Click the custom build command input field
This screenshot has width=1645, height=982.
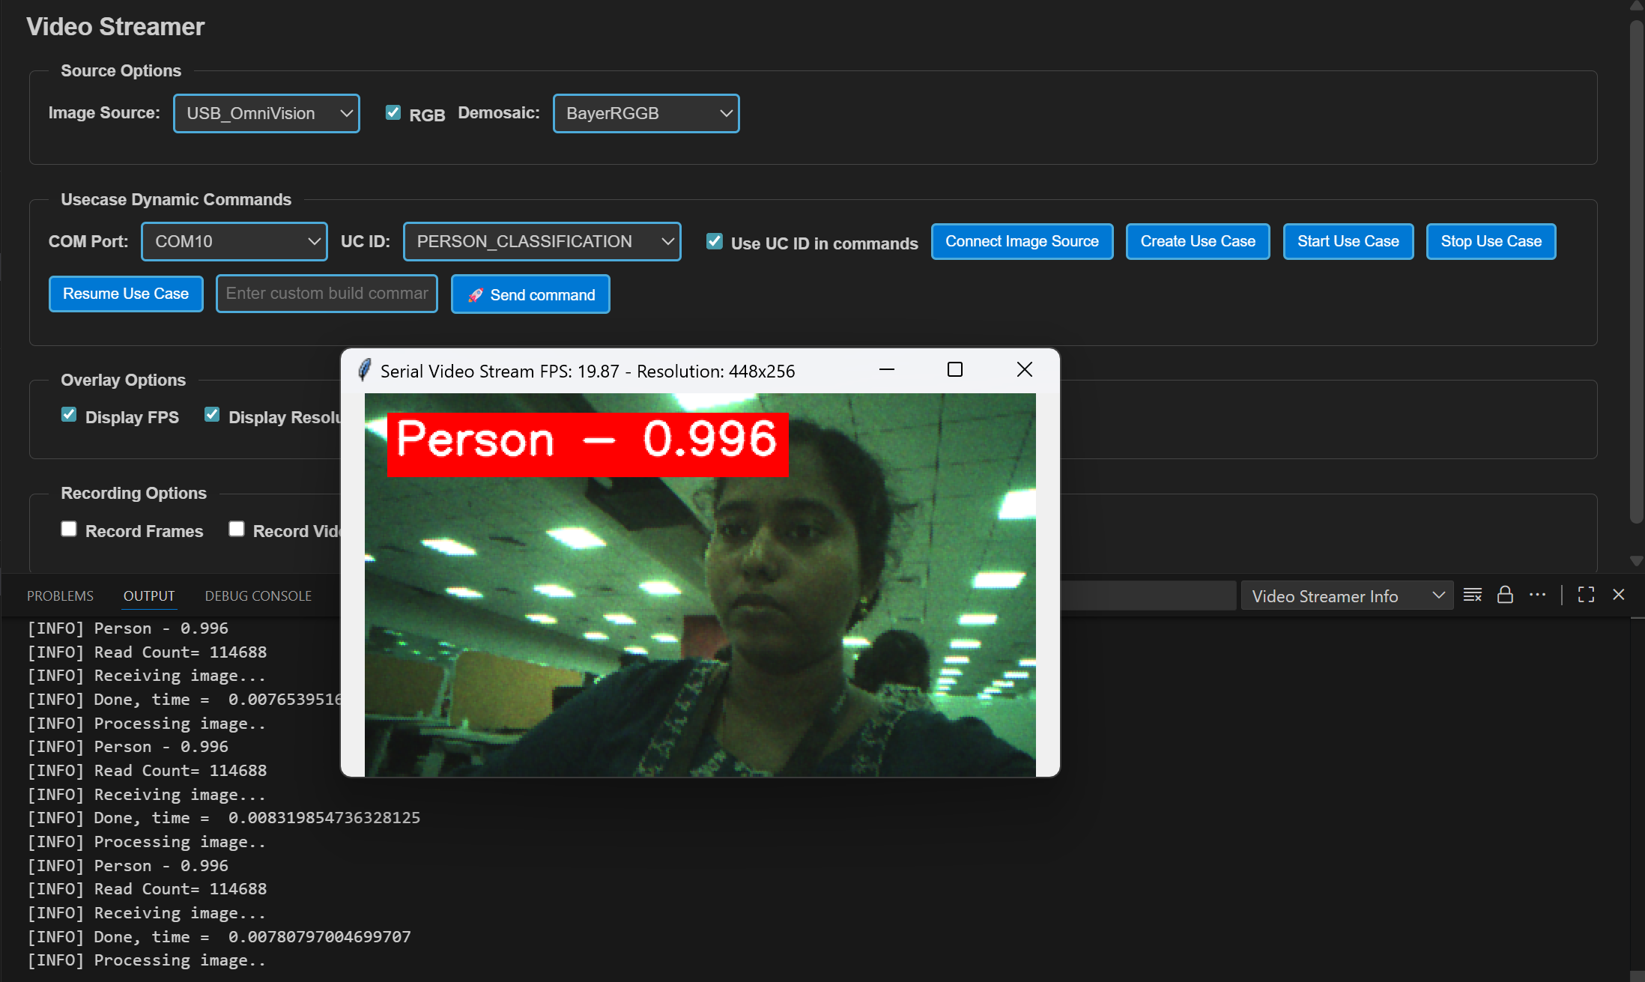[x=327, y=294]
